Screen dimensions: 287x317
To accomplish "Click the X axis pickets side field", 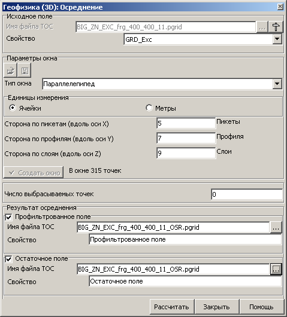I will tap(186, 123).
